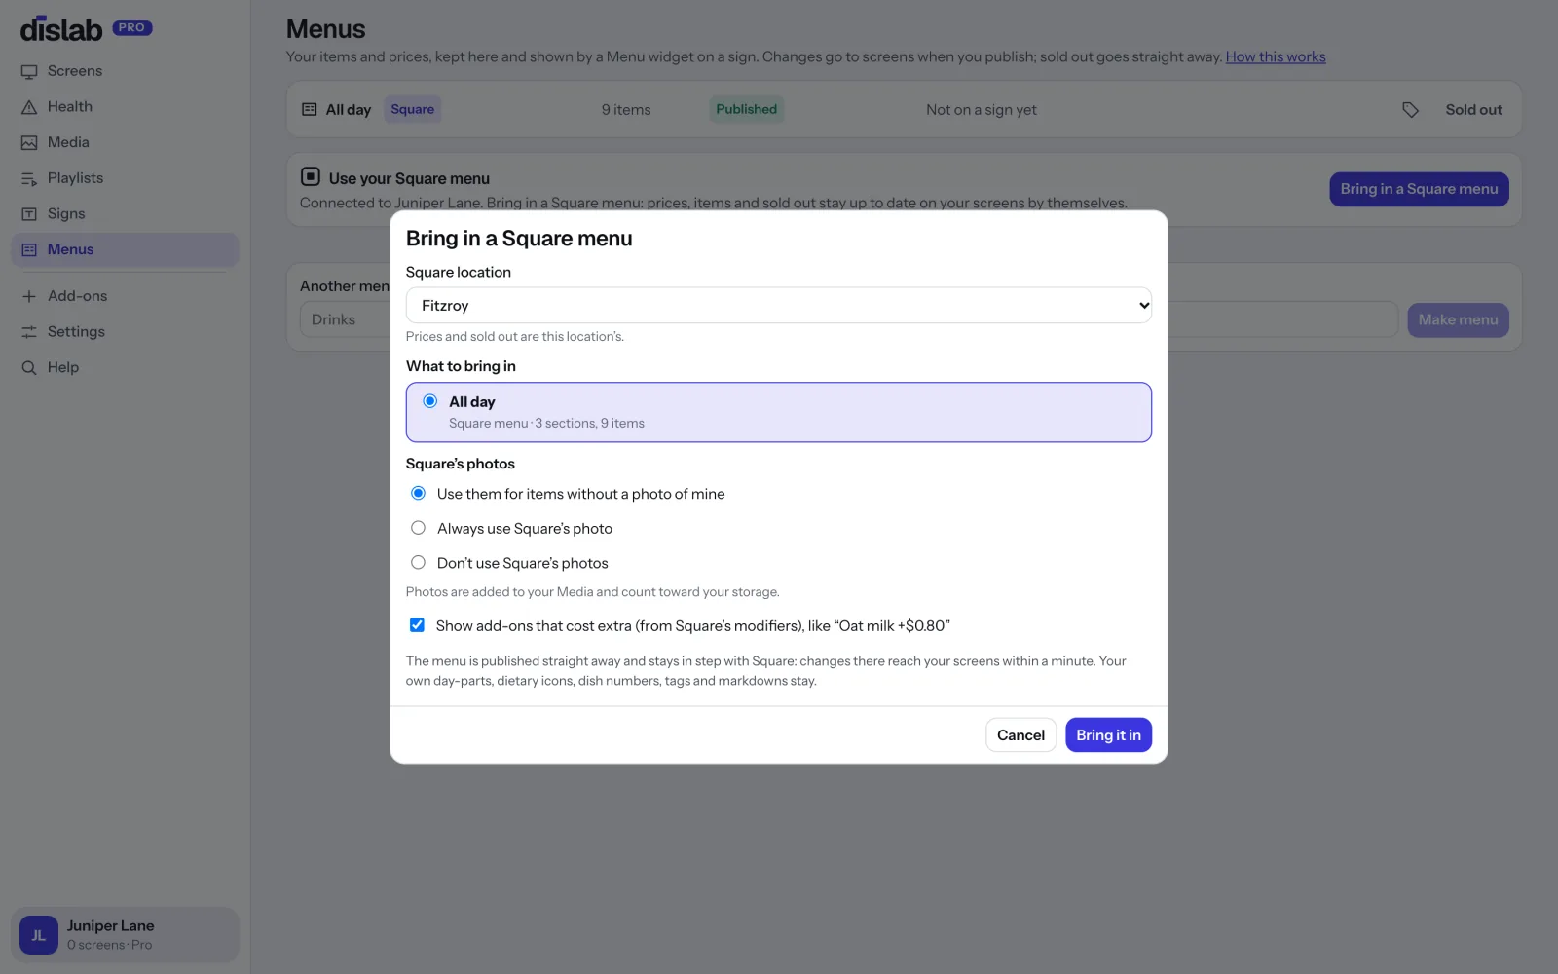The width and height of the screenshot is (1558, 974).
Task: Click the JL avatar for Juniper Lane
Action: [x=39, y=935]
